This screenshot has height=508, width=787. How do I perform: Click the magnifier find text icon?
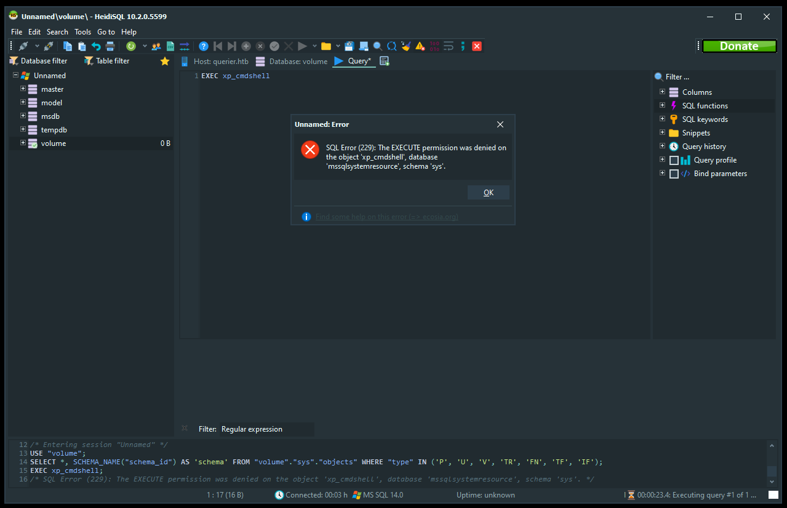click(x=377, y=46)
